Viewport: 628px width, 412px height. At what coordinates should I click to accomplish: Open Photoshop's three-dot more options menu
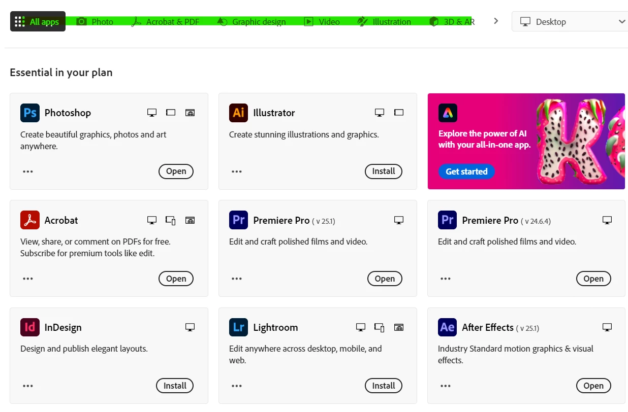[x=28, y=171]
